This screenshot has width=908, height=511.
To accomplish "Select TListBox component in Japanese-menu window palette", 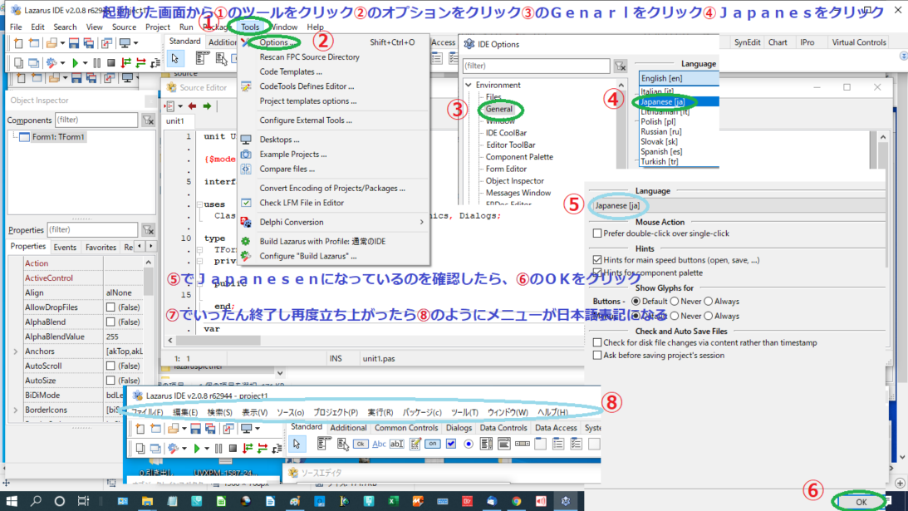I will pos(487,445).
